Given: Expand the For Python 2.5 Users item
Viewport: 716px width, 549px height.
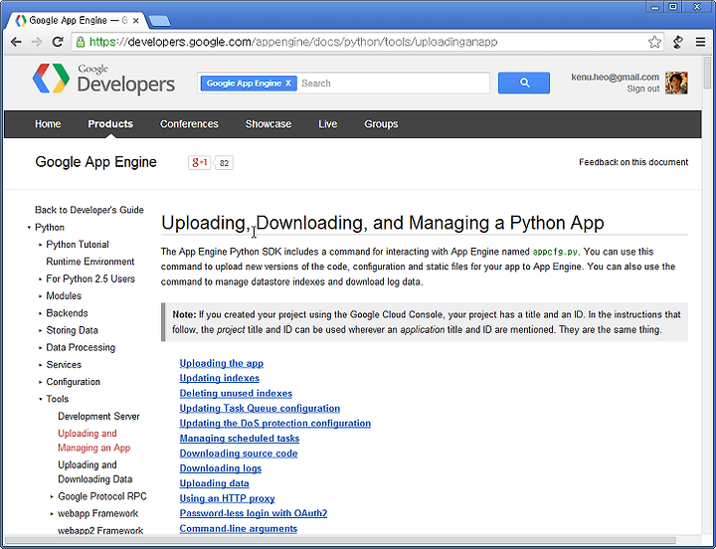Looking at the screenshot, I should 40,279.
